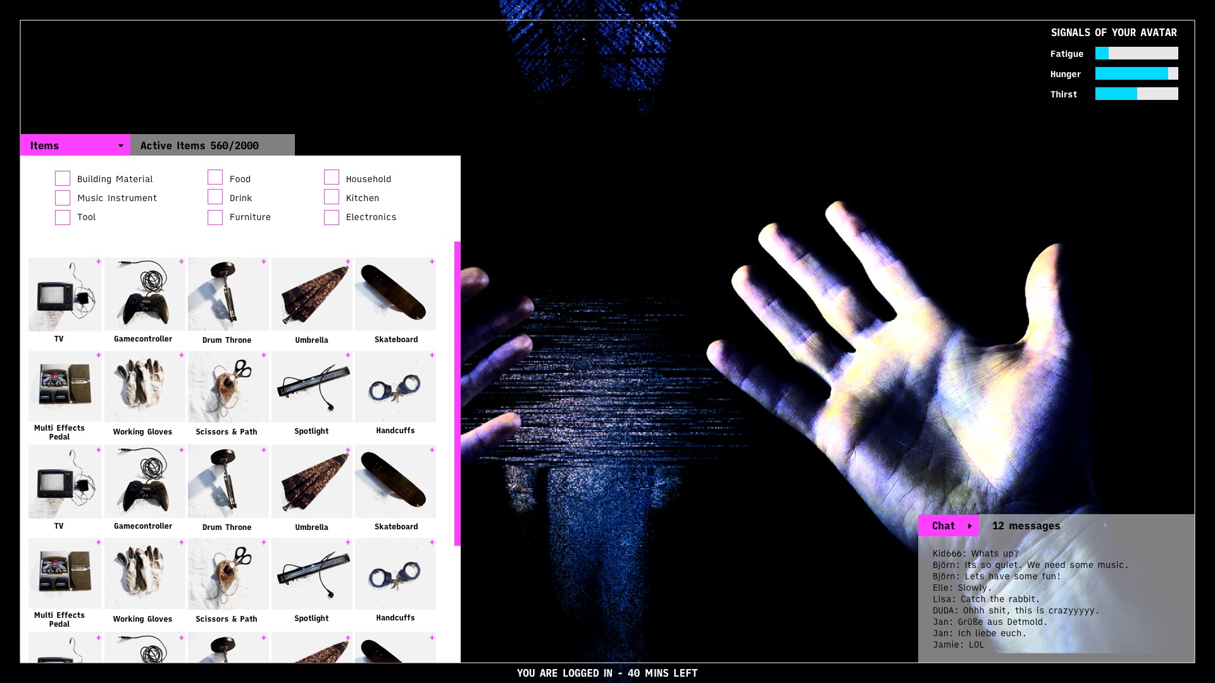This screenshot has width=1215, height=683.
Task: Click the plus icon on the first TV item
Action: click(x=99, y=261)
